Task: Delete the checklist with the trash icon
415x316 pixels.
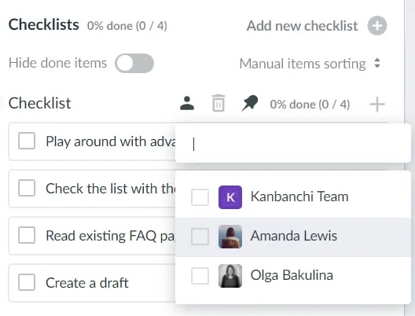Action: tap(219, 103)
